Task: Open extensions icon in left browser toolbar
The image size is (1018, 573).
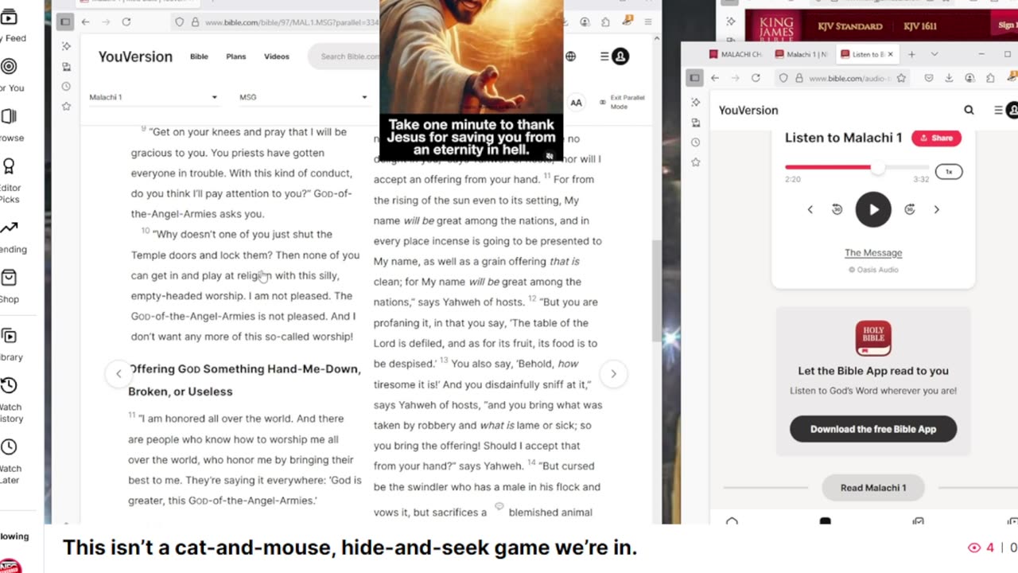Action: pos(606,22)
